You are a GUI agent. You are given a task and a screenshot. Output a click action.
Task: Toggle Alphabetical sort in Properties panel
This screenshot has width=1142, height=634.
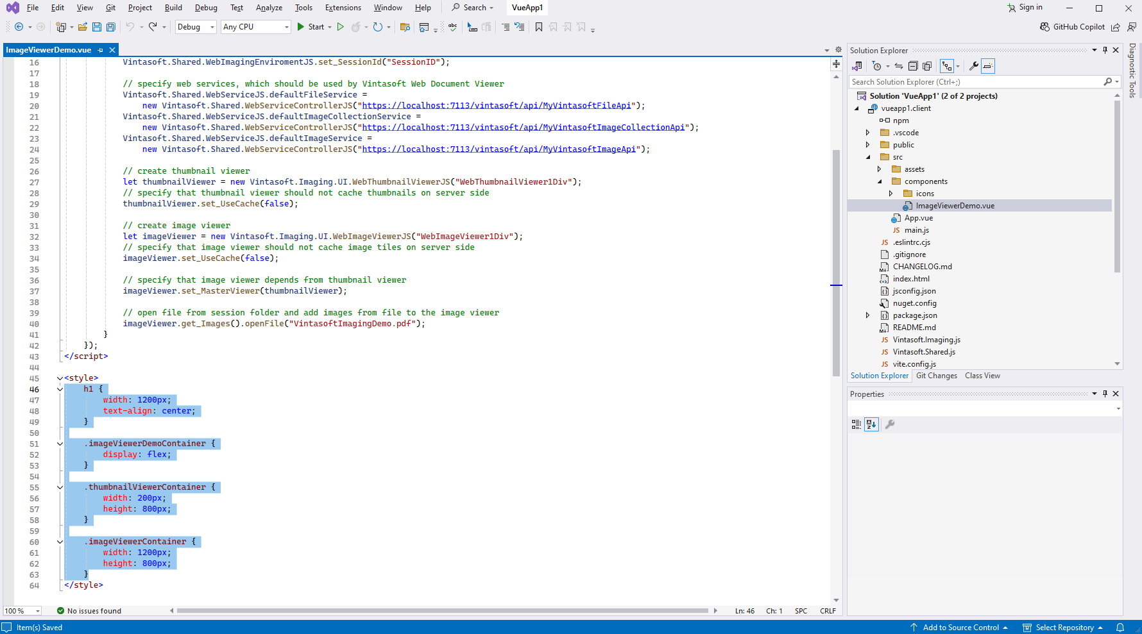[871, 424]
